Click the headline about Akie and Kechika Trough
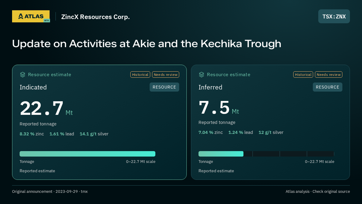Viewport: 362px width, 204px height. pos(147,44)
